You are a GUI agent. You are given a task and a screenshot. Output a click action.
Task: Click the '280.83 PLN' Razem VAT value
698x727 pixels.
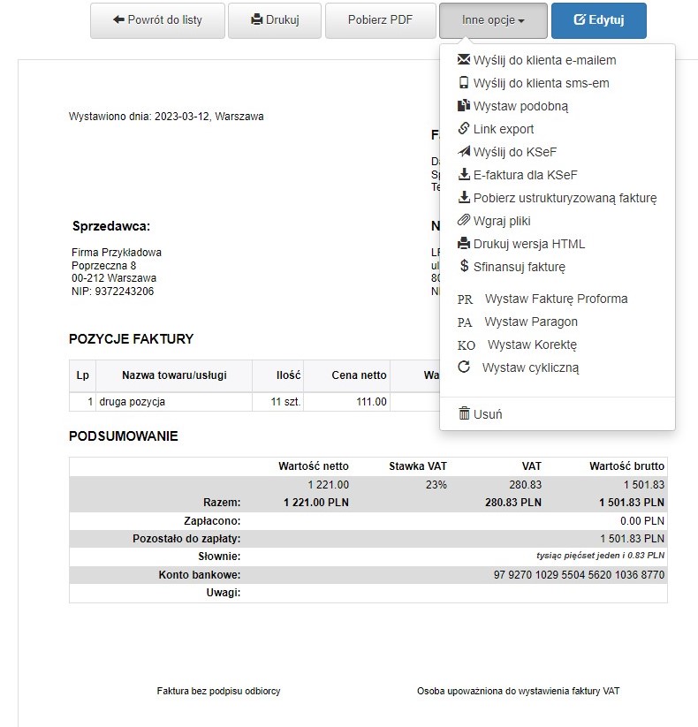coord(513,503)
